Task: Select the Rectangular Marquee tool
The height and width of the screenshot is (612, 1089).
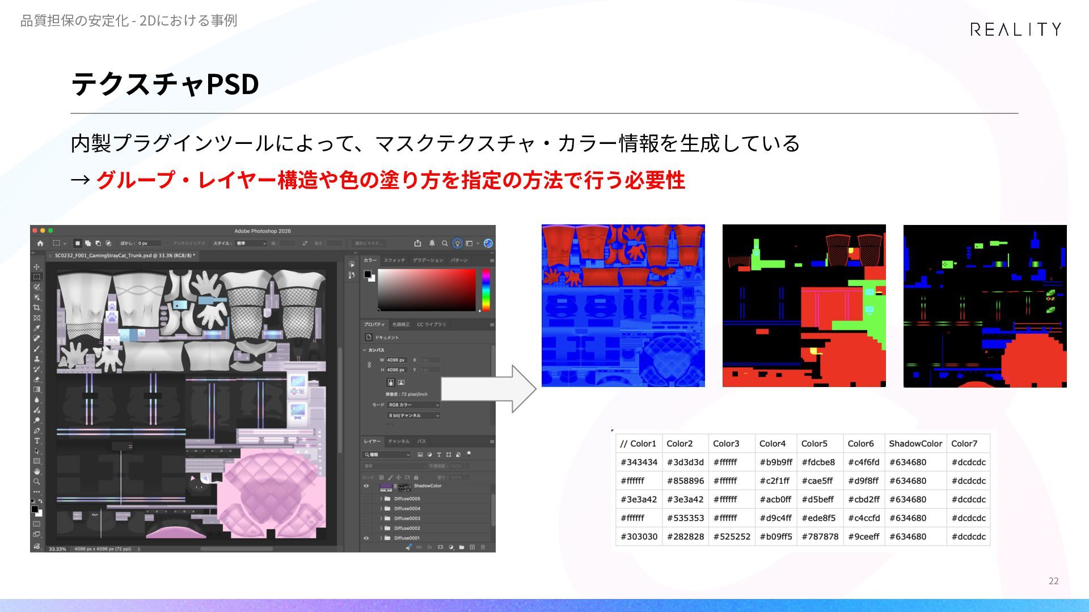Action: coord(37,277)
